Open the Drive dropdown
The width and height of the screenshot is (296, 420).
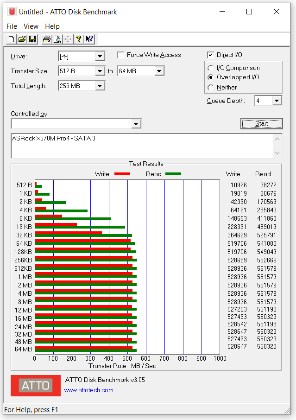point(100,56)
